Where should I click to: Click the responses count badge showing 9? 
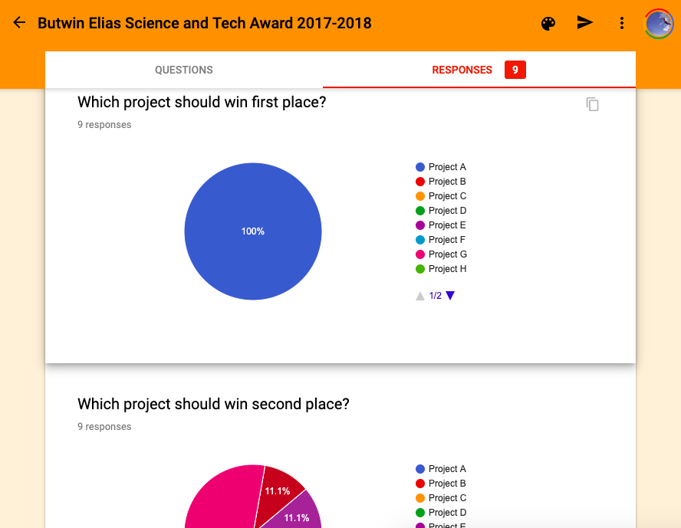coord(515,70)
